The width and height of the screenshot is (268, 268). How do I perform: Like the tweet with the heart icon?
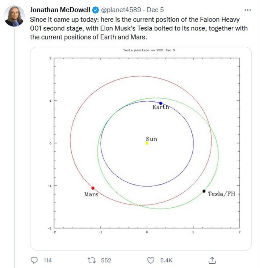(152, 260)
